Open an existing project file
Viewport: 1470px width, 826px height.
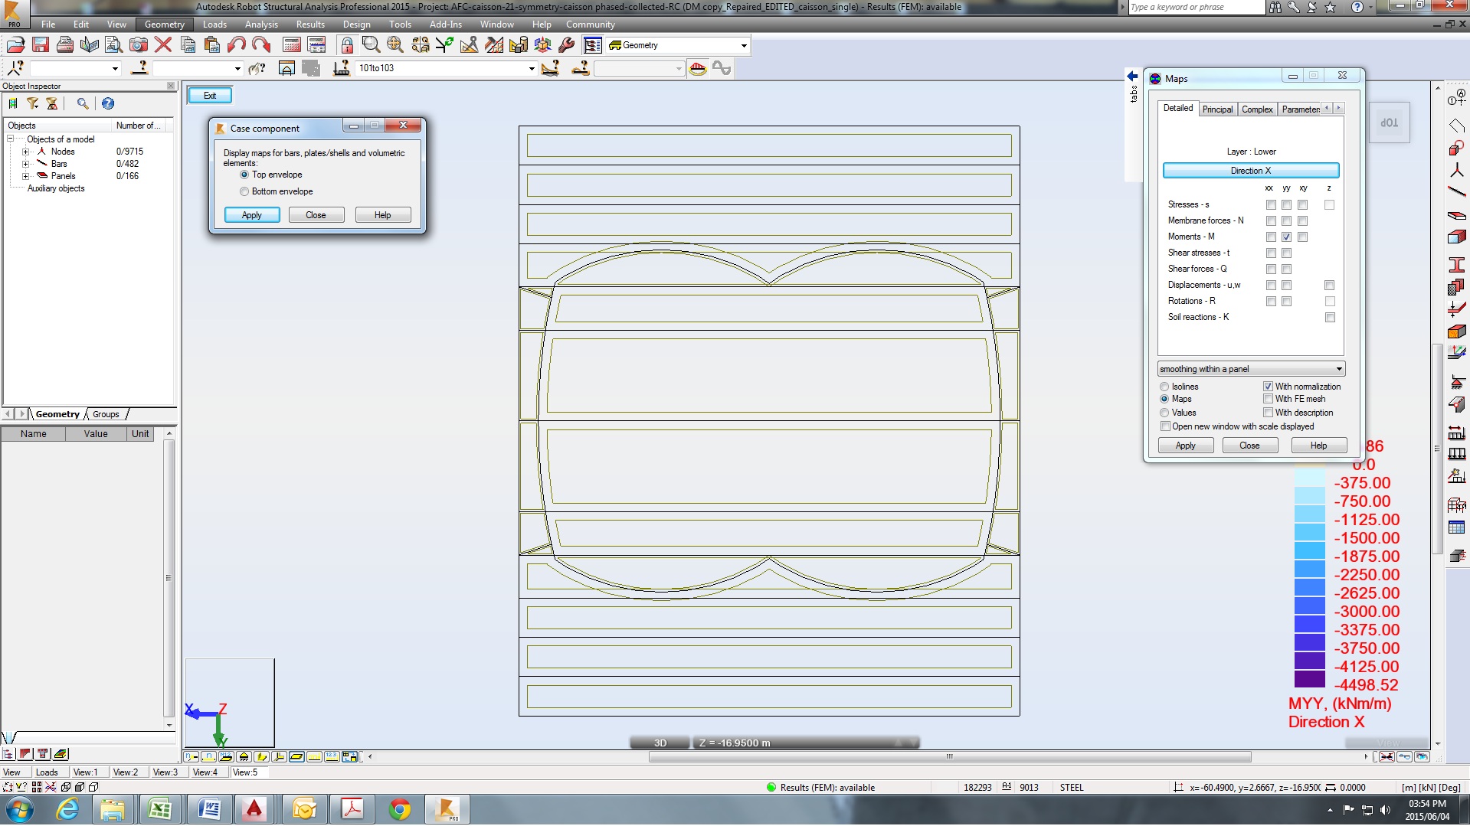[15, 44]
